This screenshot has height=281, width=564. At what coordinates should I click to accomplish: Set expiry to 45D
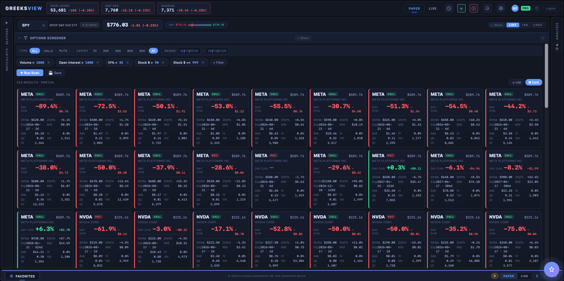(118, 51)
